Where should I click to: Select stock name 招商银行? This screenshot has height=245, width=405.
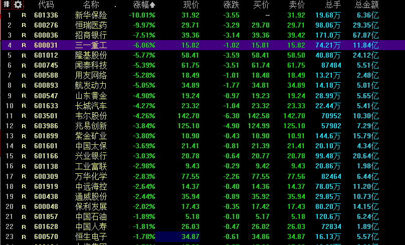point(91,36)
